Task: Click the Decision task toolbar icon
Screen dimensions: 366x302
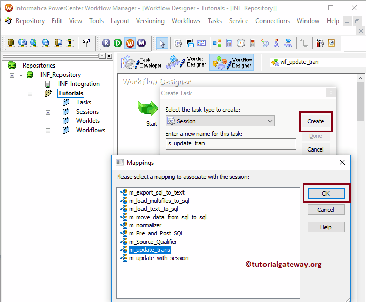Action: tap(217, 43)
